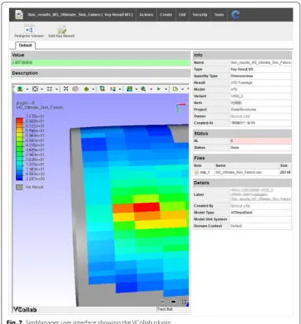
Task: Click the VCollab logo in viewer footer
Action: pos(25,310)
